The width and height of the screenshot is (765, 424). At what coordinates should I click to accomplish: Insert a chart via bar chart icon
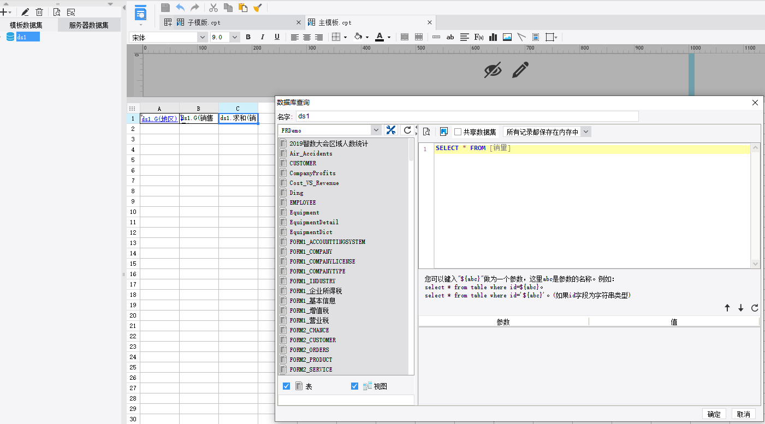[x=493, y=37]
